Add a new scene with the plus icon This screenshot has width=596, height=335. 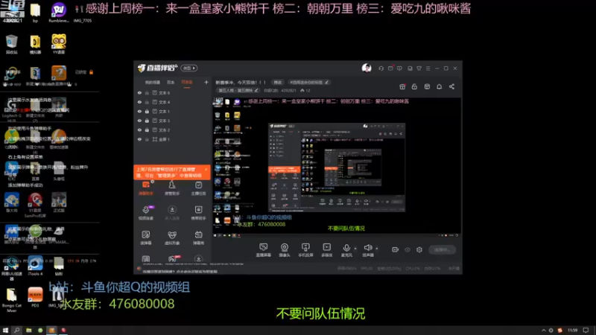click(206, 82)
